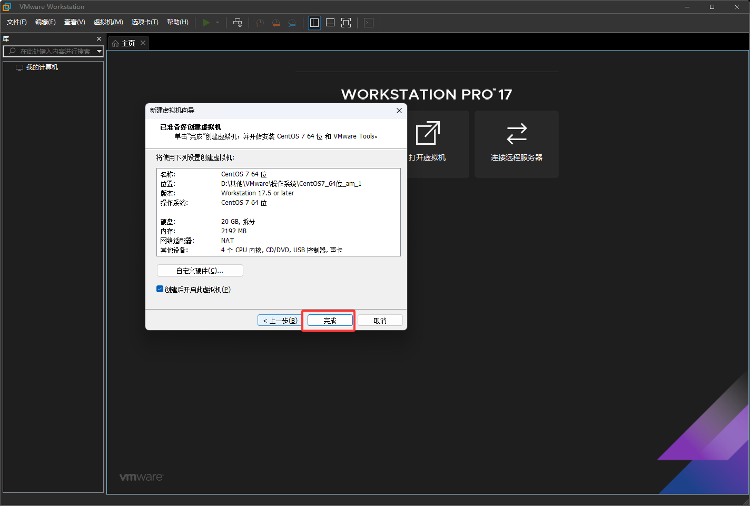Click the location path D:\其他\VMware\操作系统\CentOS7_64位_am_1
This screenshot has width=750, height=506.
click(x=291, y=184)
